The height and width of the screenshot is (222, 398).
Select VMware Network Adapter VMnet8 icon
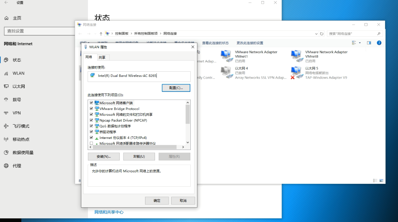[297, 56]
